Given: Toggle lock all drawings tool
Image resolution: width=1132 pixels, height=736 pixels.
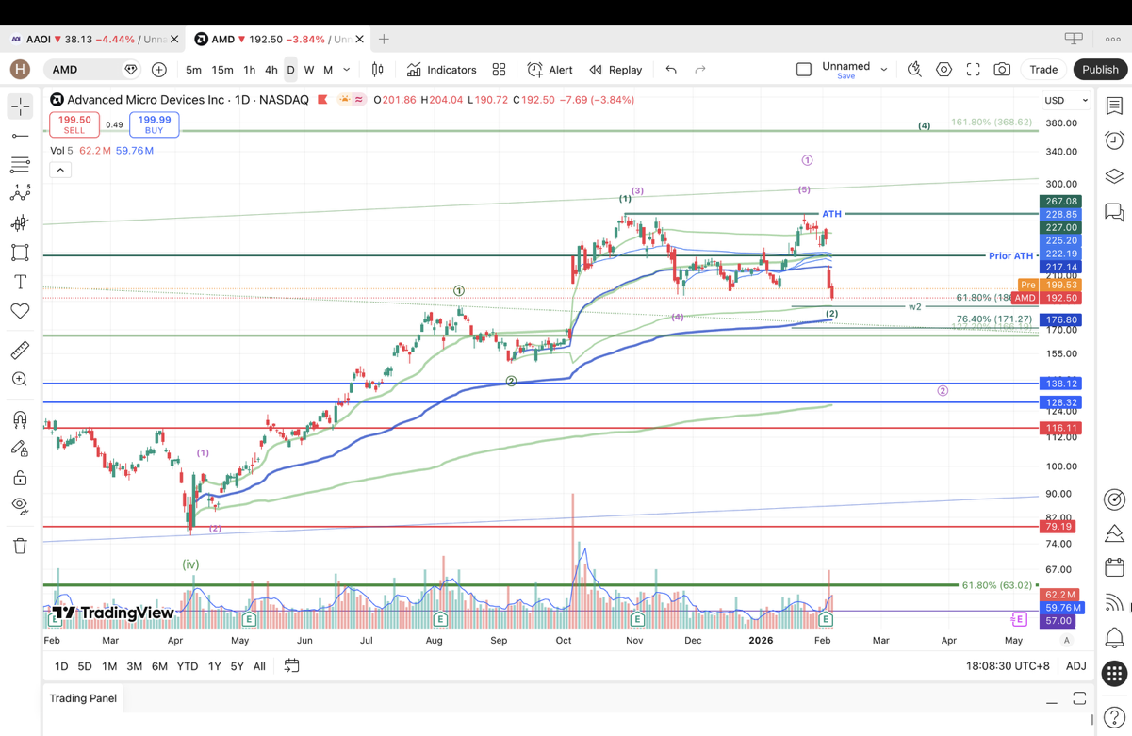Looking at the screenshot, I should pos(20,478).
